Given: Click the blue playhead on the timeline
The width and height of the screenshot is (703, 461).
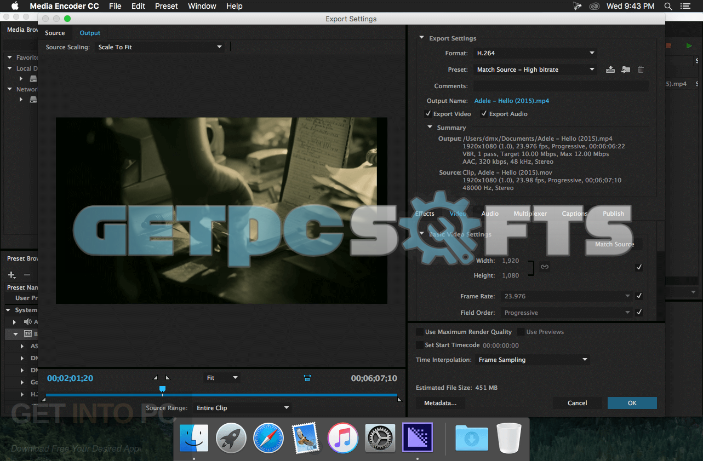Looking at the screenshot, I should pos(162,389).
